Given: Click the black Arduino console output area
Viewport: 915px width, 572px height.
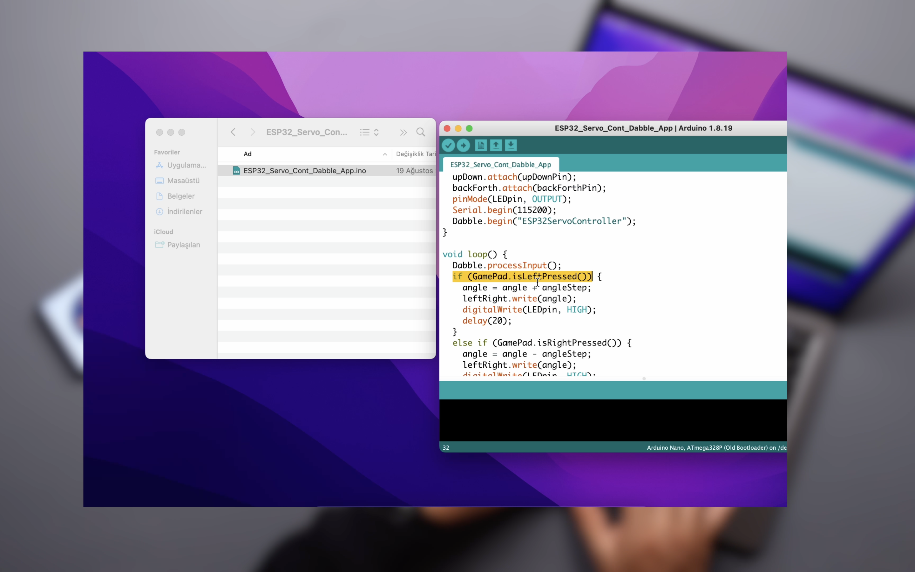Looking at the screenshot, I should (x=613, y=420).
